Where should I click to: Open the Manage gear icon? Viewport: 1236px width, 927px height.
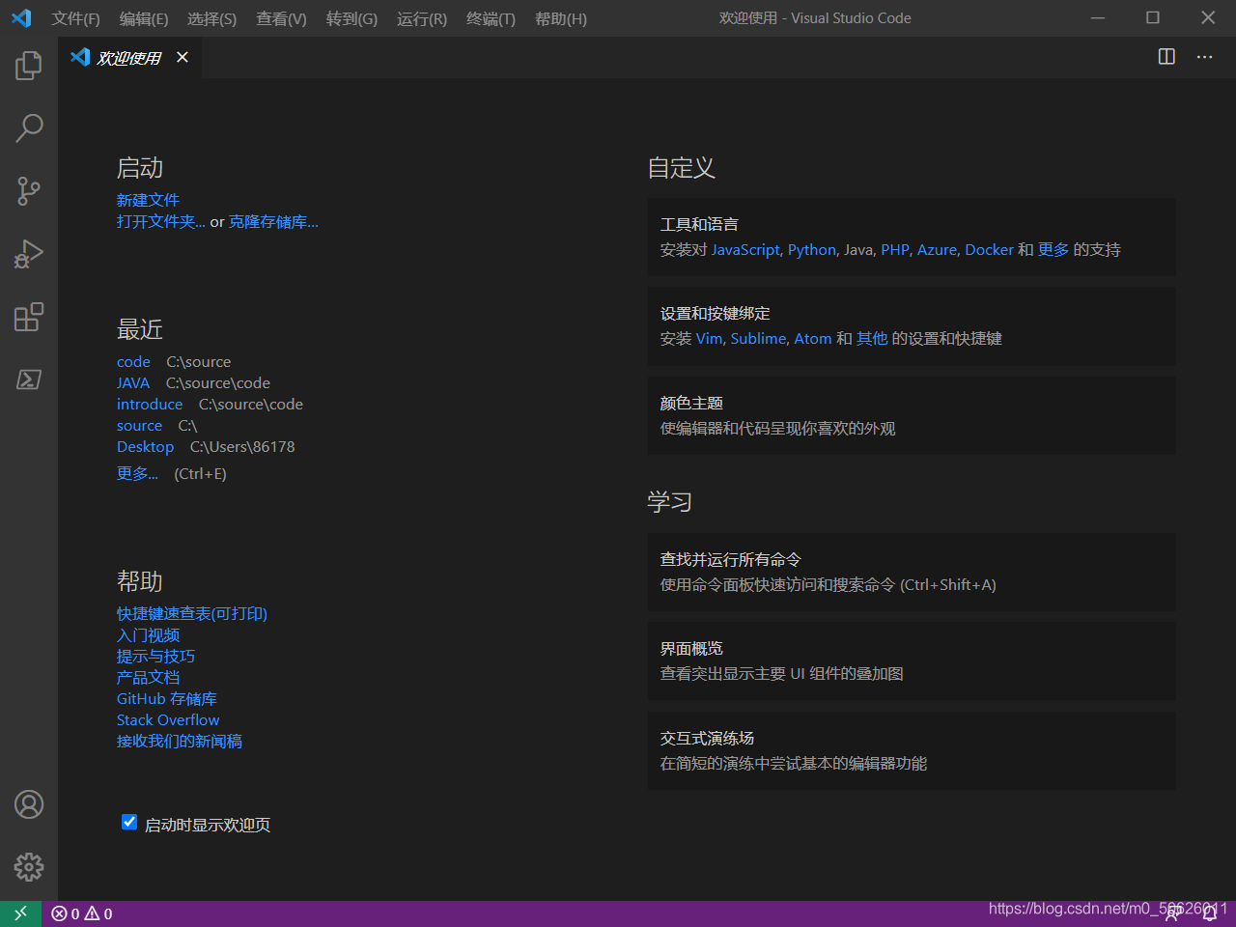coord(29,867)
